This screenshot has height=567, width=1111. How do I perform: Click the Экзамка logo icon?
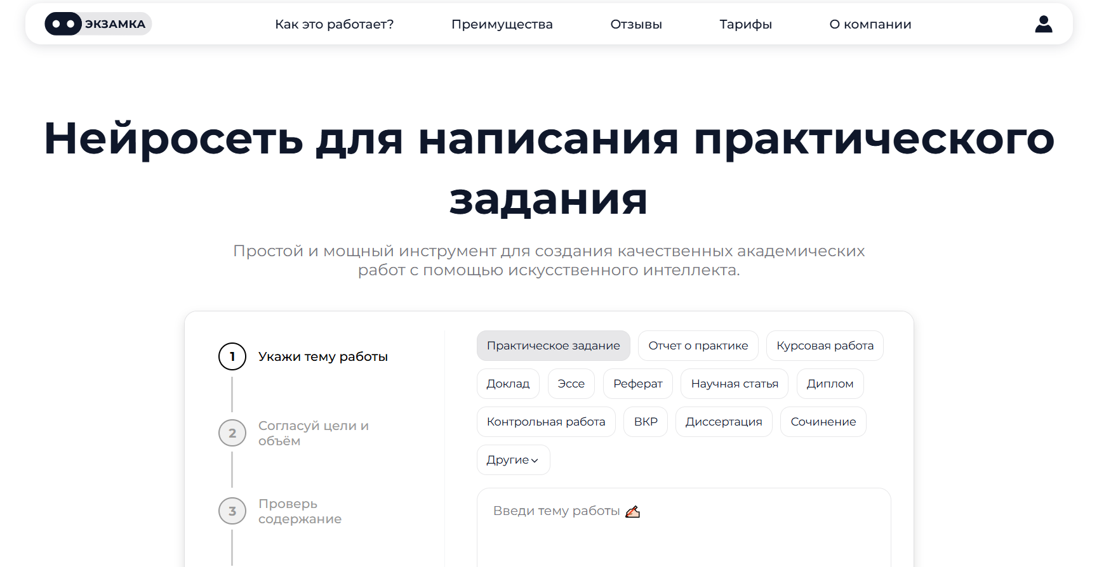click(63, 24)
